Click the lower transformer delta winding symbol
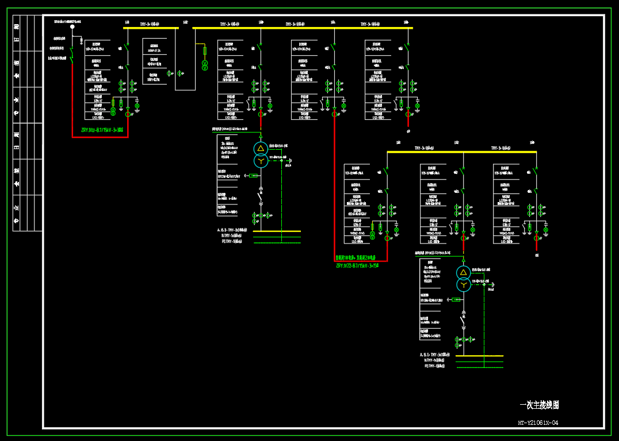The height and width of the screenshot is (441, 619). [464, 272]
